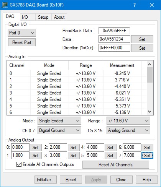This screenshot has height=187, width=161.
Task: Select channel 0 row in Analog In
Action: (x=77, y=73)
